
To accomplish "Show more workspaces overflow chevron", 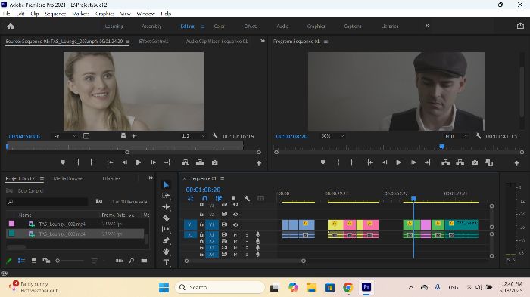I will point(427,26).
